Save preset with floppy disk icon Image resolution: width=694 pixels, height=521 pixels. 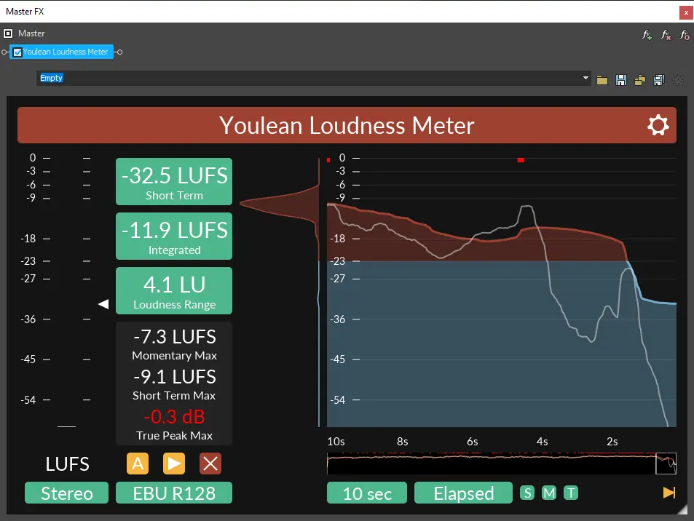(x=621, y=80)
